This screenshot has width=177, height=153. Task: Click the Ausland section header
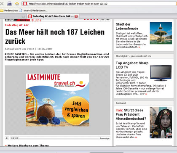tap(121, 103)
